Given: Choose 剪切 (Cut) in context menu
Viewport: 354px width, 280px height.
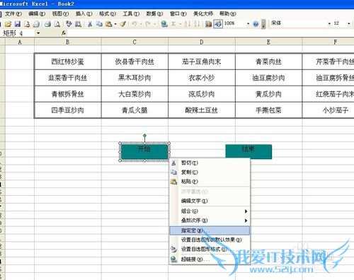Looking at the screenshot, I should coord(210,163).
